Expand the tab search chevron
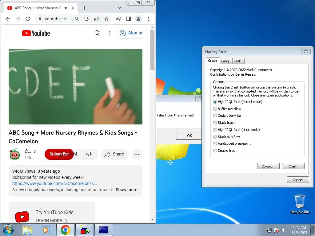This screenshot has height=236, width=315. (119, 8)
